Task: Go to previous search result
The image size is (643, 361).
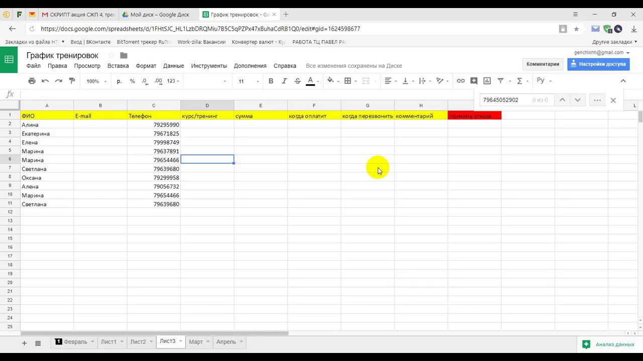Action: (x=562, y=100)
